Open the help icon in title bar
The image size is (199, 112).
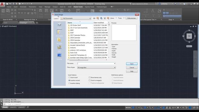[184, 4]
